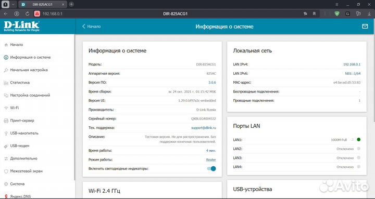Go back with the browser back arrow
This screenshot has width=375, height=199.
pos(6,14)
